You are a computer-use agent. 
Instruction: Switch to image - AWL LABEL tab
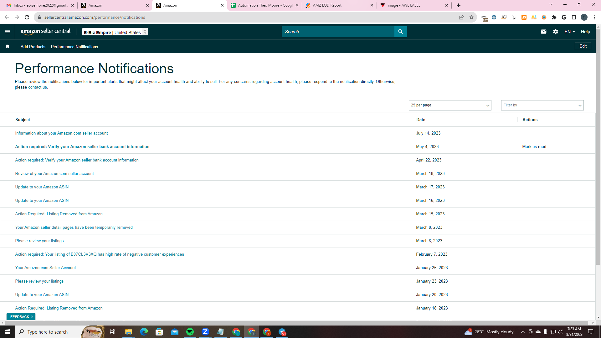414,5
